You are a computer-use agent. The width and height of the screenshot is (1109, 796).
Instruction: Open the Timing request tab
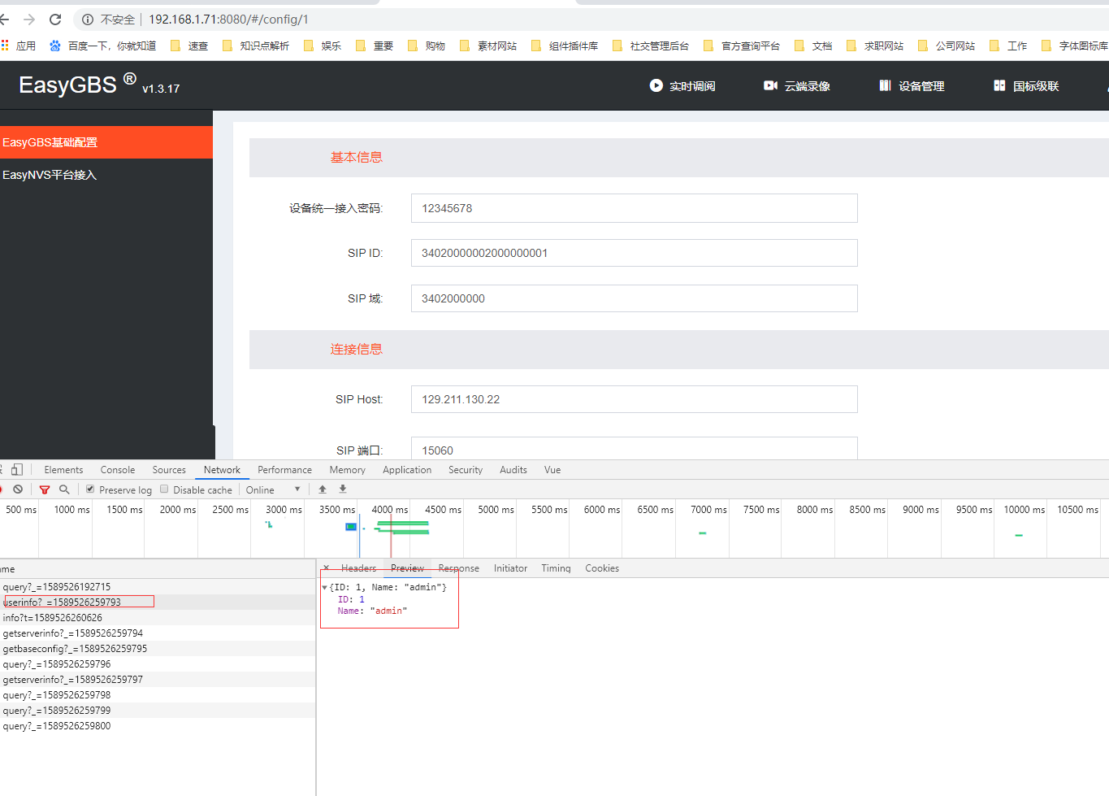tap(556, 568)
